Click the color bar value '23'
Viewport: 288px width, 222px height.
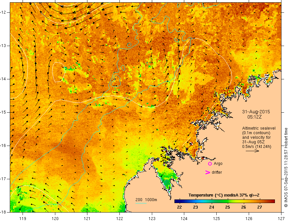click(195, 207)
